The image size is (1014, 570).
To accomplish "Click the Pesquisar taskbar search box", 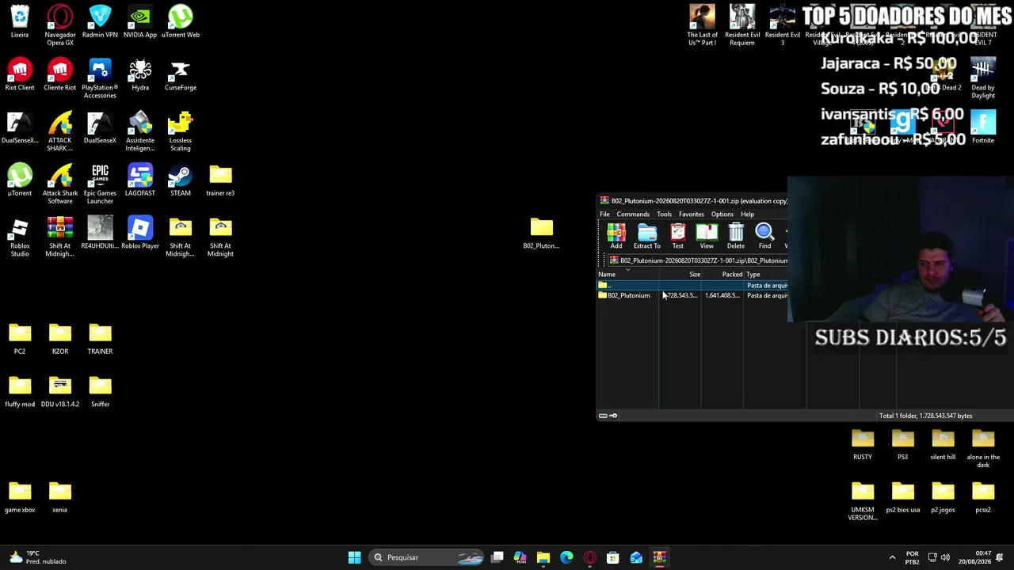I will click(x=428, y=557).
